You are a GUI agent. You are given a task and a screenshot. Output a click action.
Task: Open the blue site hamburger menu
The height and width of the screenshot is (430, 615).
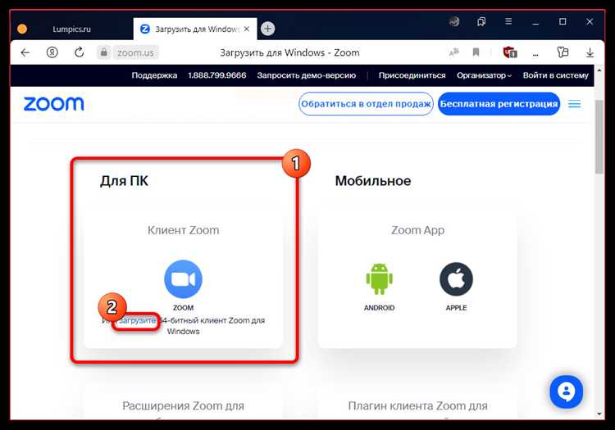pos(574,104)
